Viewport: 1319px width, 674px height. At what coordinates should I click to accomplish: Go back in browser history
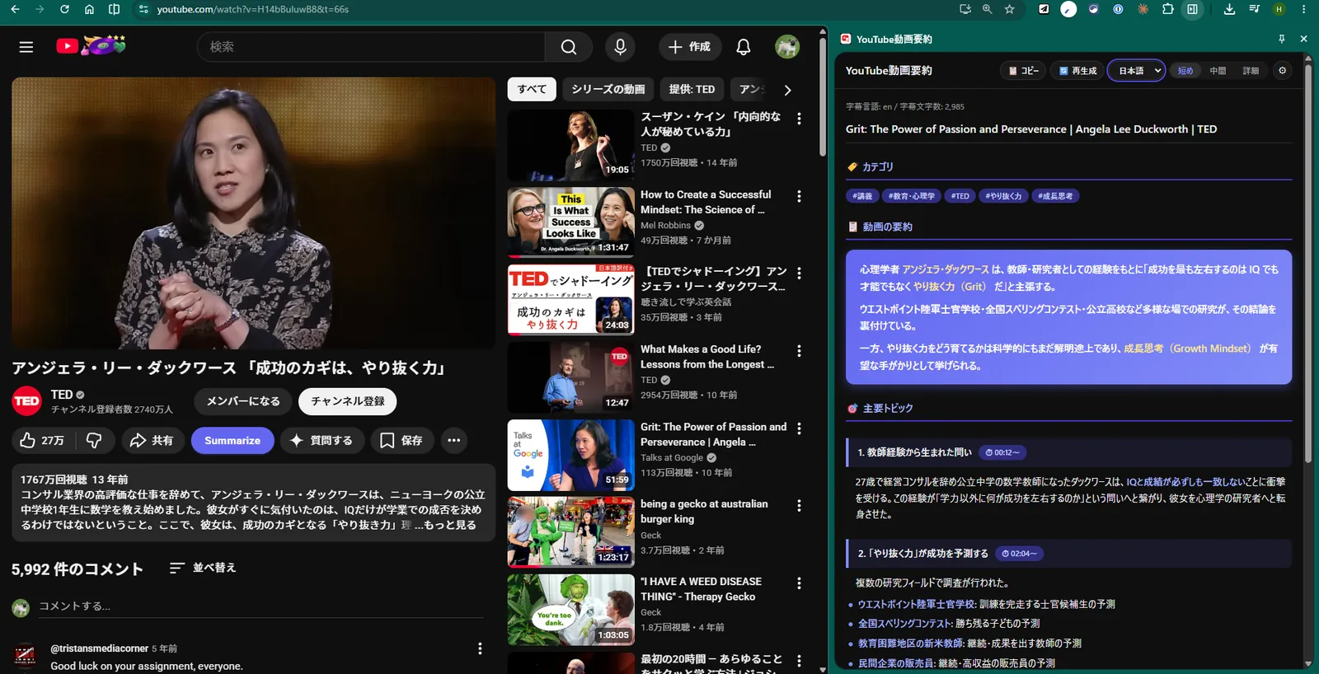coord(15,9)
